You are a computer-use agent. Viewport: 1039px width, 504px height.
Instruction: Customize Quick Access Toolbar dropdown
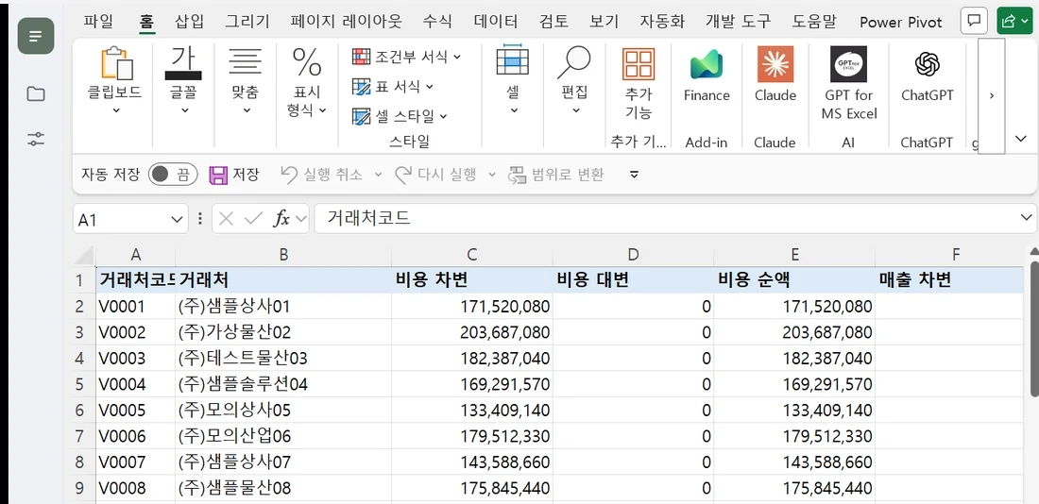click(x=634, y=175)
